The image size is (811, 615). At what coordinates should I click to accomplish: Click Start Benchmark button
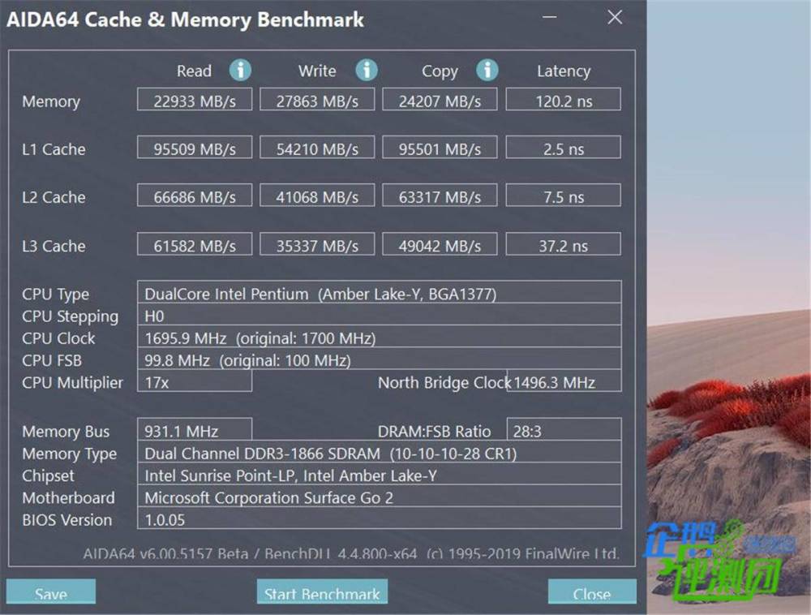click(x=322, y=591)
